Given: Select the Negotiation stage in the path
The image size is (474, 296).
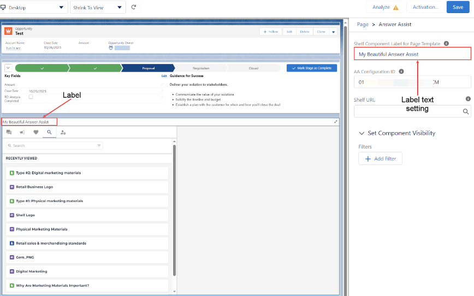Looking at the screenshot, I should click(201, 68).
